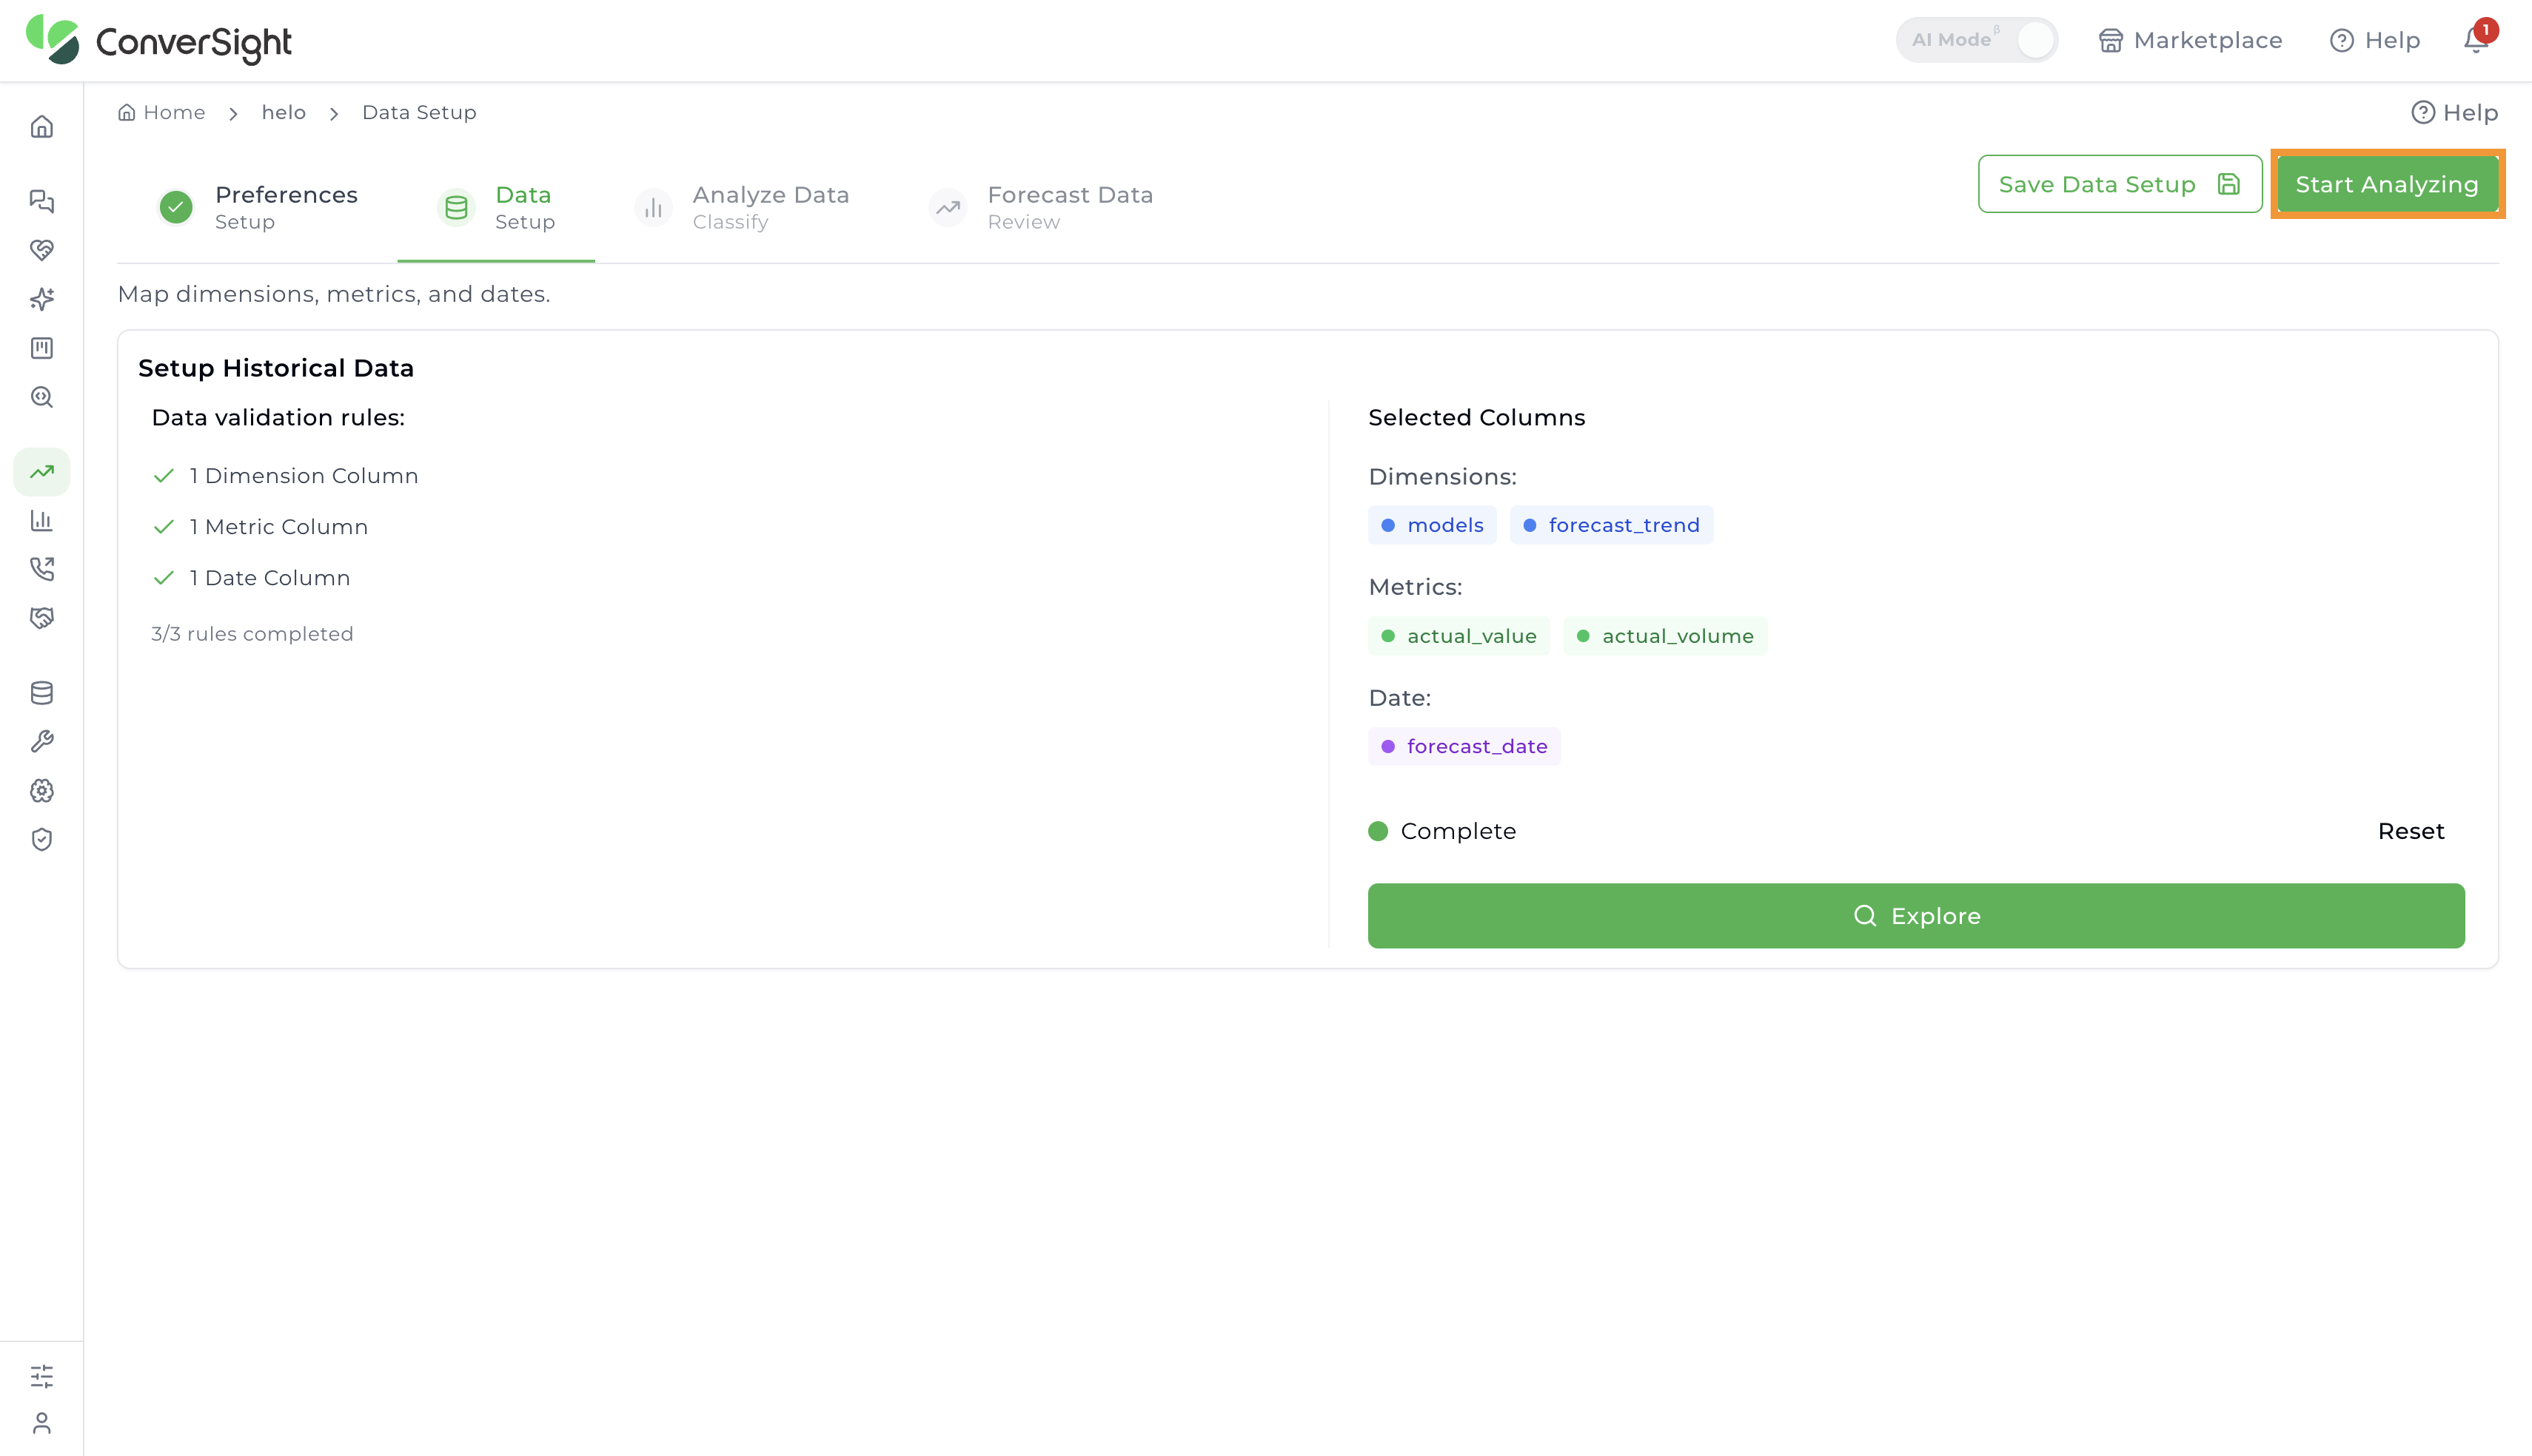
Task: Click the helo breadcrumb link
Action: (284, 112)
